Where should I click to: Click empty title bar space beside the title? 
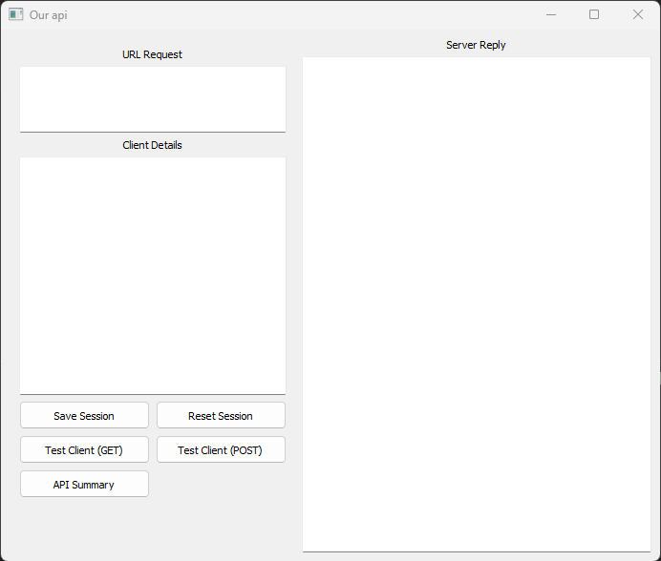pyautogui.click(x=287, y=14)
